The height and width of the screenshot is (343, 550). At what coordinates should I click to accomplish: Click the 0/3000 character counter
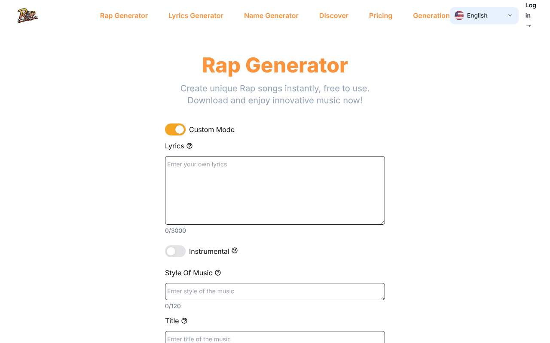[x=175, y=231]
